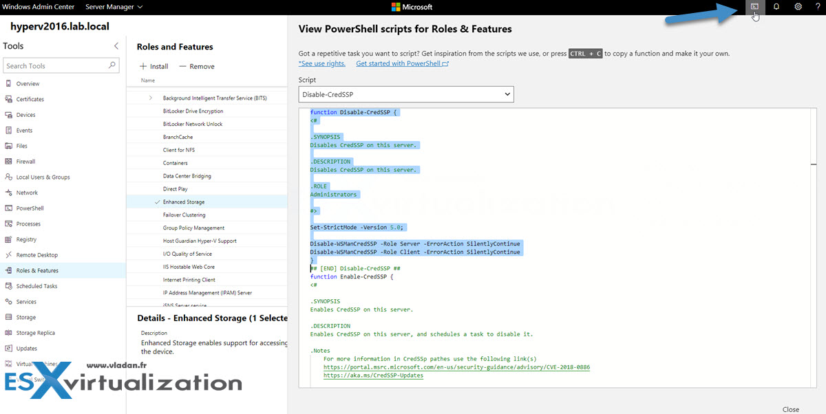The image size is (826, 414).
Task: Click the magnifier icon in Search Tools
Action: click(x=112, y=65)
